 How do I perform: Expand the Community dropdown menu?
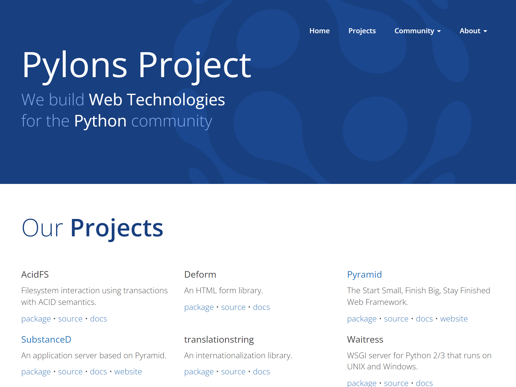coord(415,31)
